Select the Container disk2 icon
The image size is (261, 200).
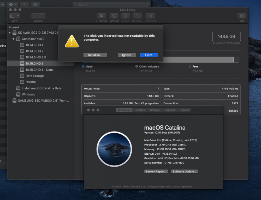[18, 39]
